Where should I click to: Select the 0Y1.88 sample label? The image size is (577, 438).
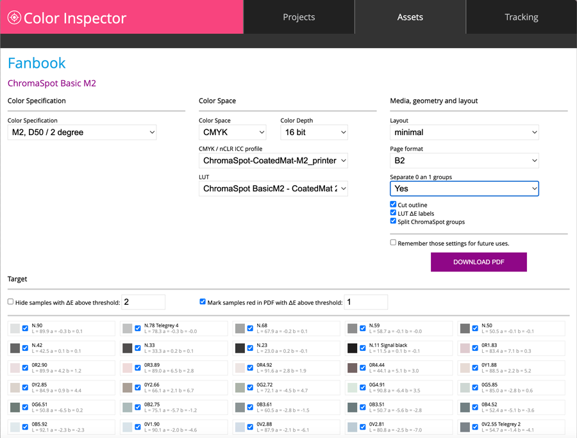point(489,365)
